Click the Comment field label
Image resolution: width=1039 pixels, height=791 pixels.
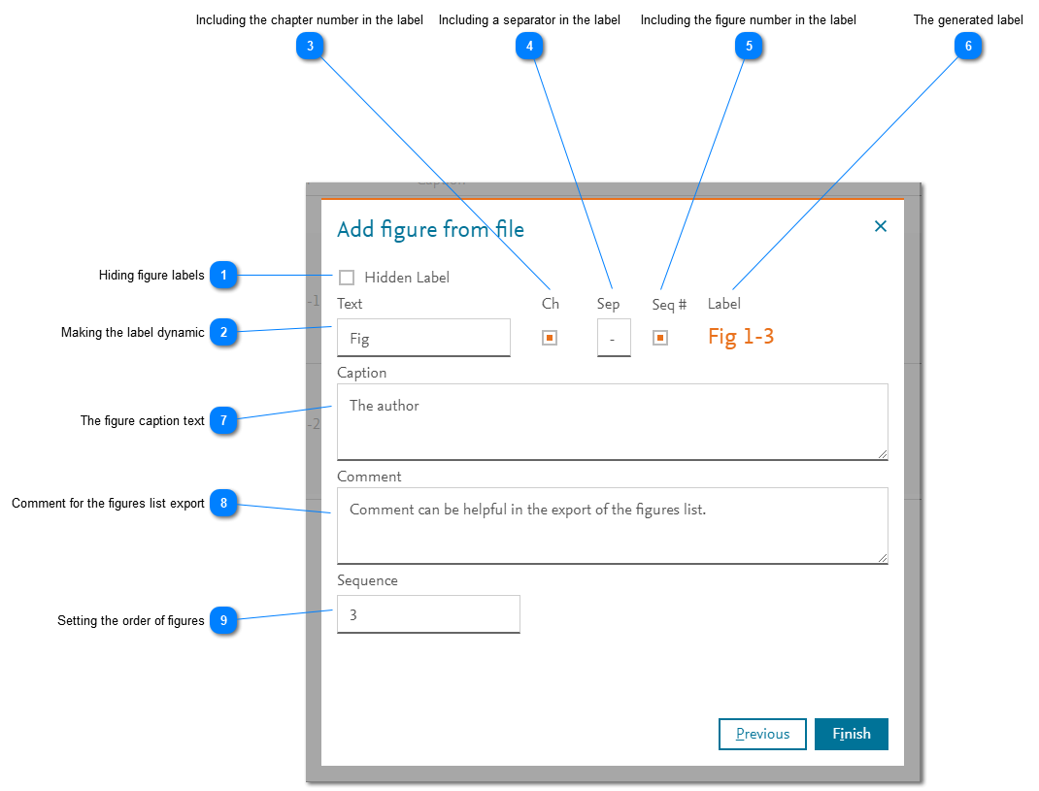click(x=369, y=477)
